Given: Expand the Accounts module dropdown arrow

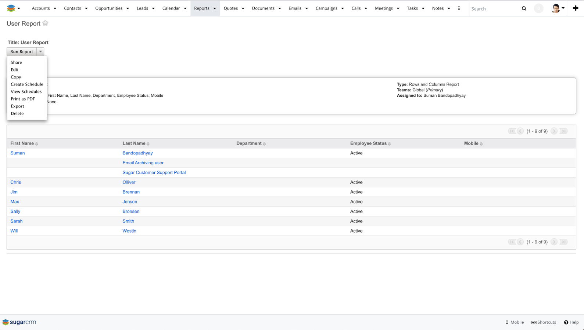Looking at the screenshot, I should [x=55, y=8].
